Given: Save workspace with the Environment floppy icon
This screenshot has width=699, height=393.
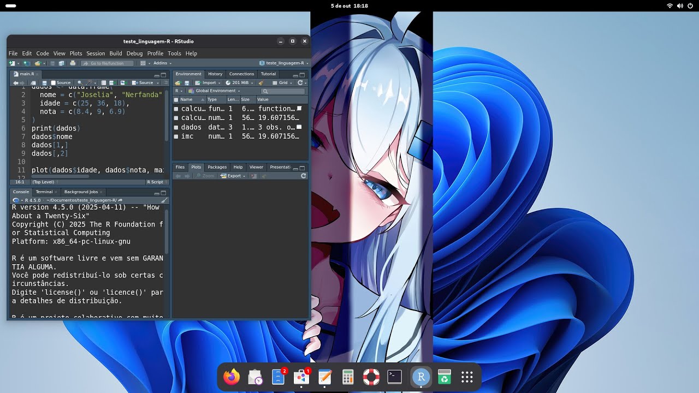Looking at the screenshot, I should pos(187,83).
